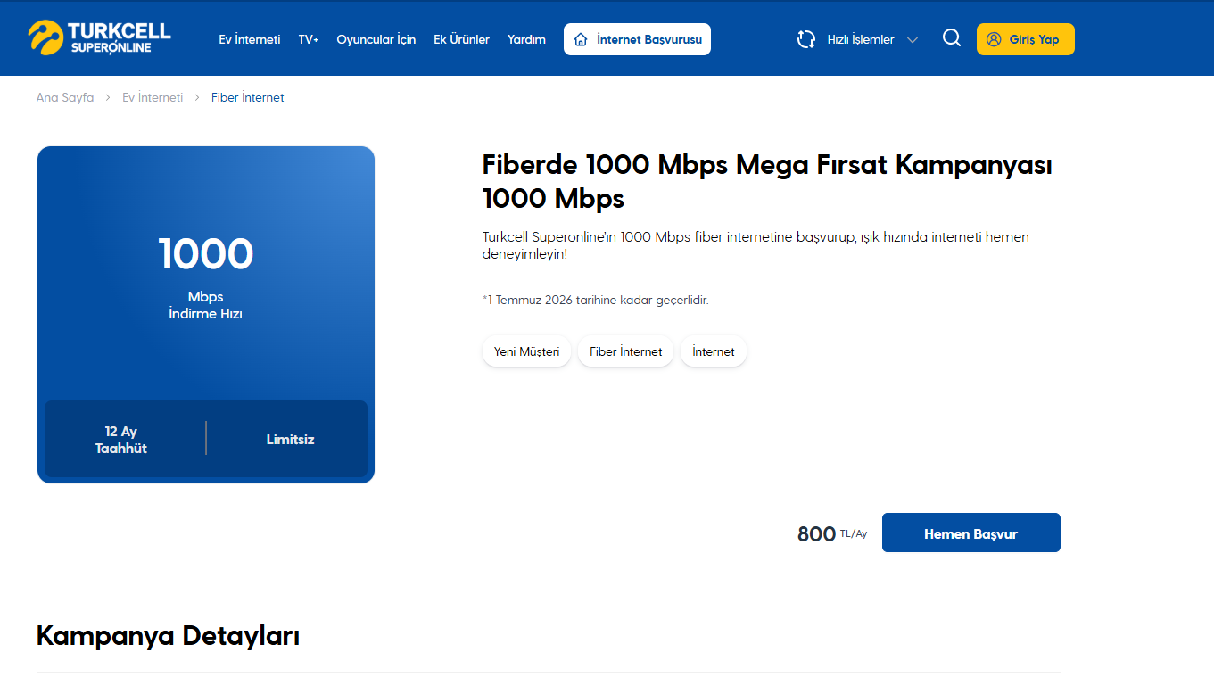Click the Kampanya Detayları heading

[168, 636]
